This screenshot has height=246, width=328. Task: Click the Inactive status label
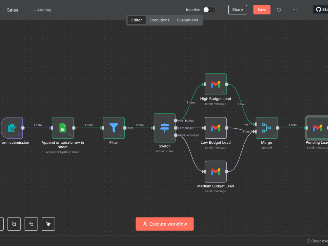(193, 10)
